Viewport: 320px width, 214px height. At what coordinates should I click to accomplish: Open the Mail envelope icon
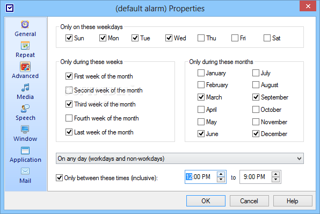coord(25,172)
